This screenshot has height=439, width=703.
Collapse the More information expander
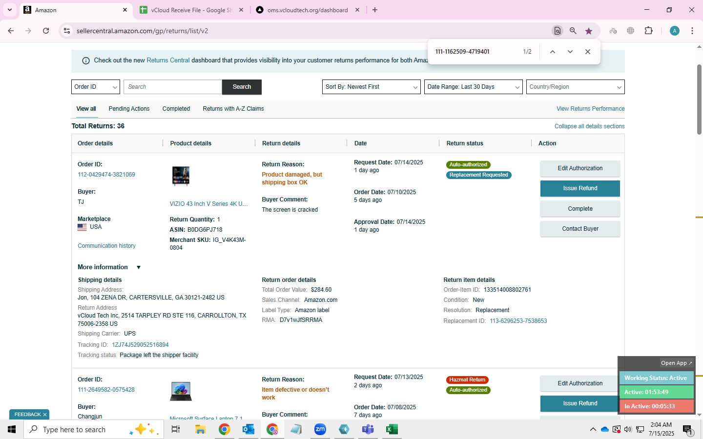[x=139, y=267]
